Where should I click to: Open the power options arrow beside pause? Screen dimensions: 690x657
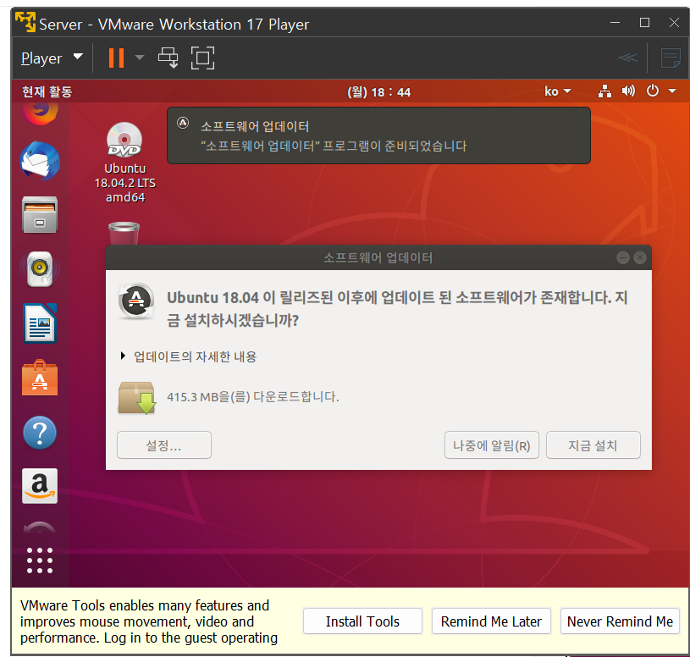(140, 58)
